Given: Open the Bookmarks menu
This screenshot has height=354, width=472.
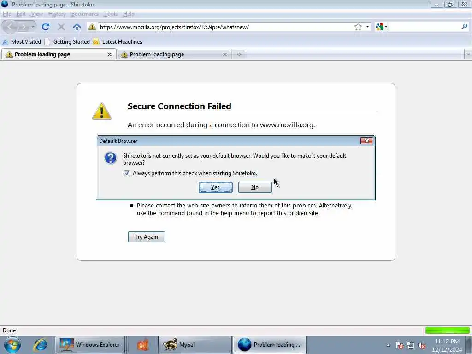Looking at the screenshot, I should point(85,14).
